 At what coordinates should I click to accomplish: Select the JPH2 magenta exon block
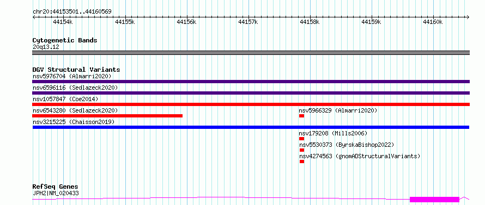coord(434,200)
